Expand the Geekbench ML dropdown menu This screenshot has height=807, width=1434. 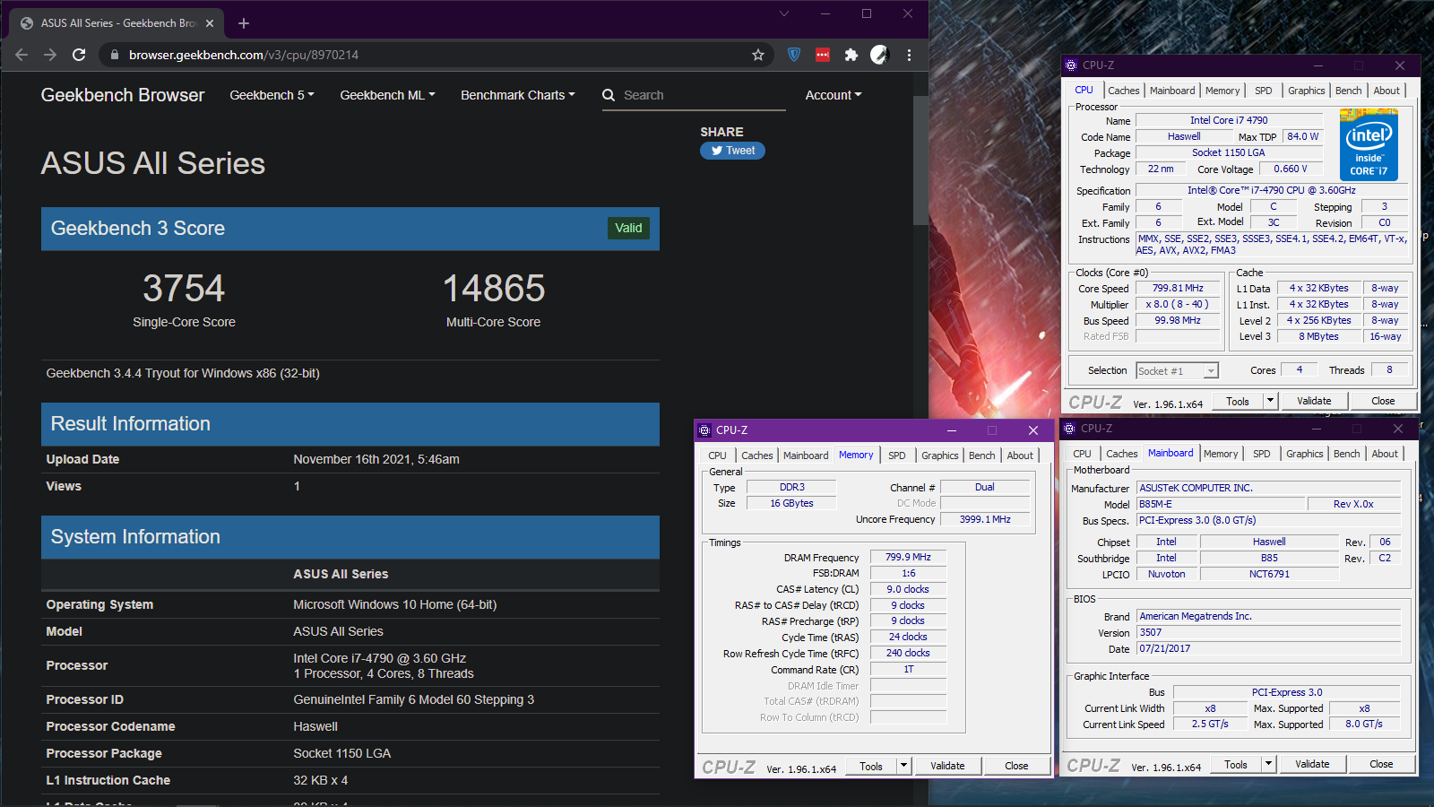(387, 95)
